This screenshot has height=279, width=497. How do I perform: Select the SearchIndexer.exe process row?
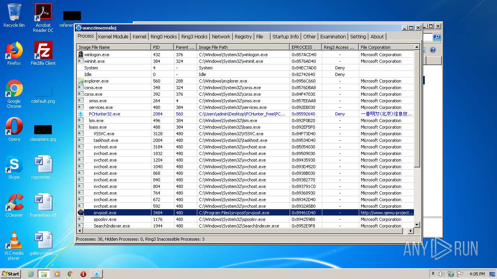pos(245,226)
